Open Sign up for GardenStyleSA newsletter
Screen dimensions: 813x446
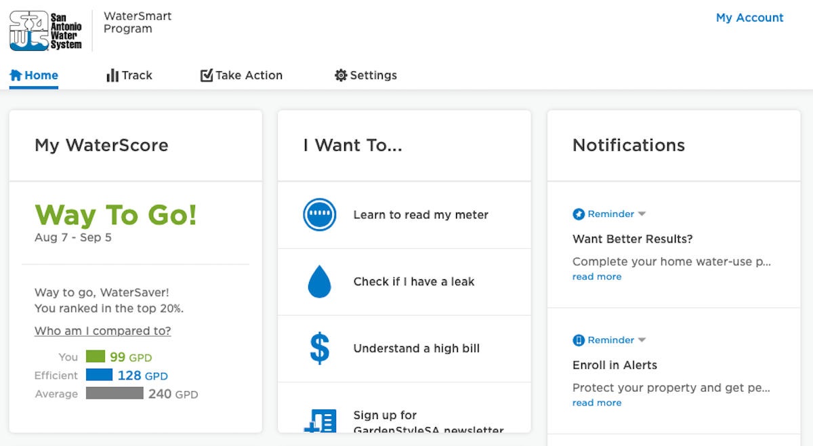click(x=404, y=407)
